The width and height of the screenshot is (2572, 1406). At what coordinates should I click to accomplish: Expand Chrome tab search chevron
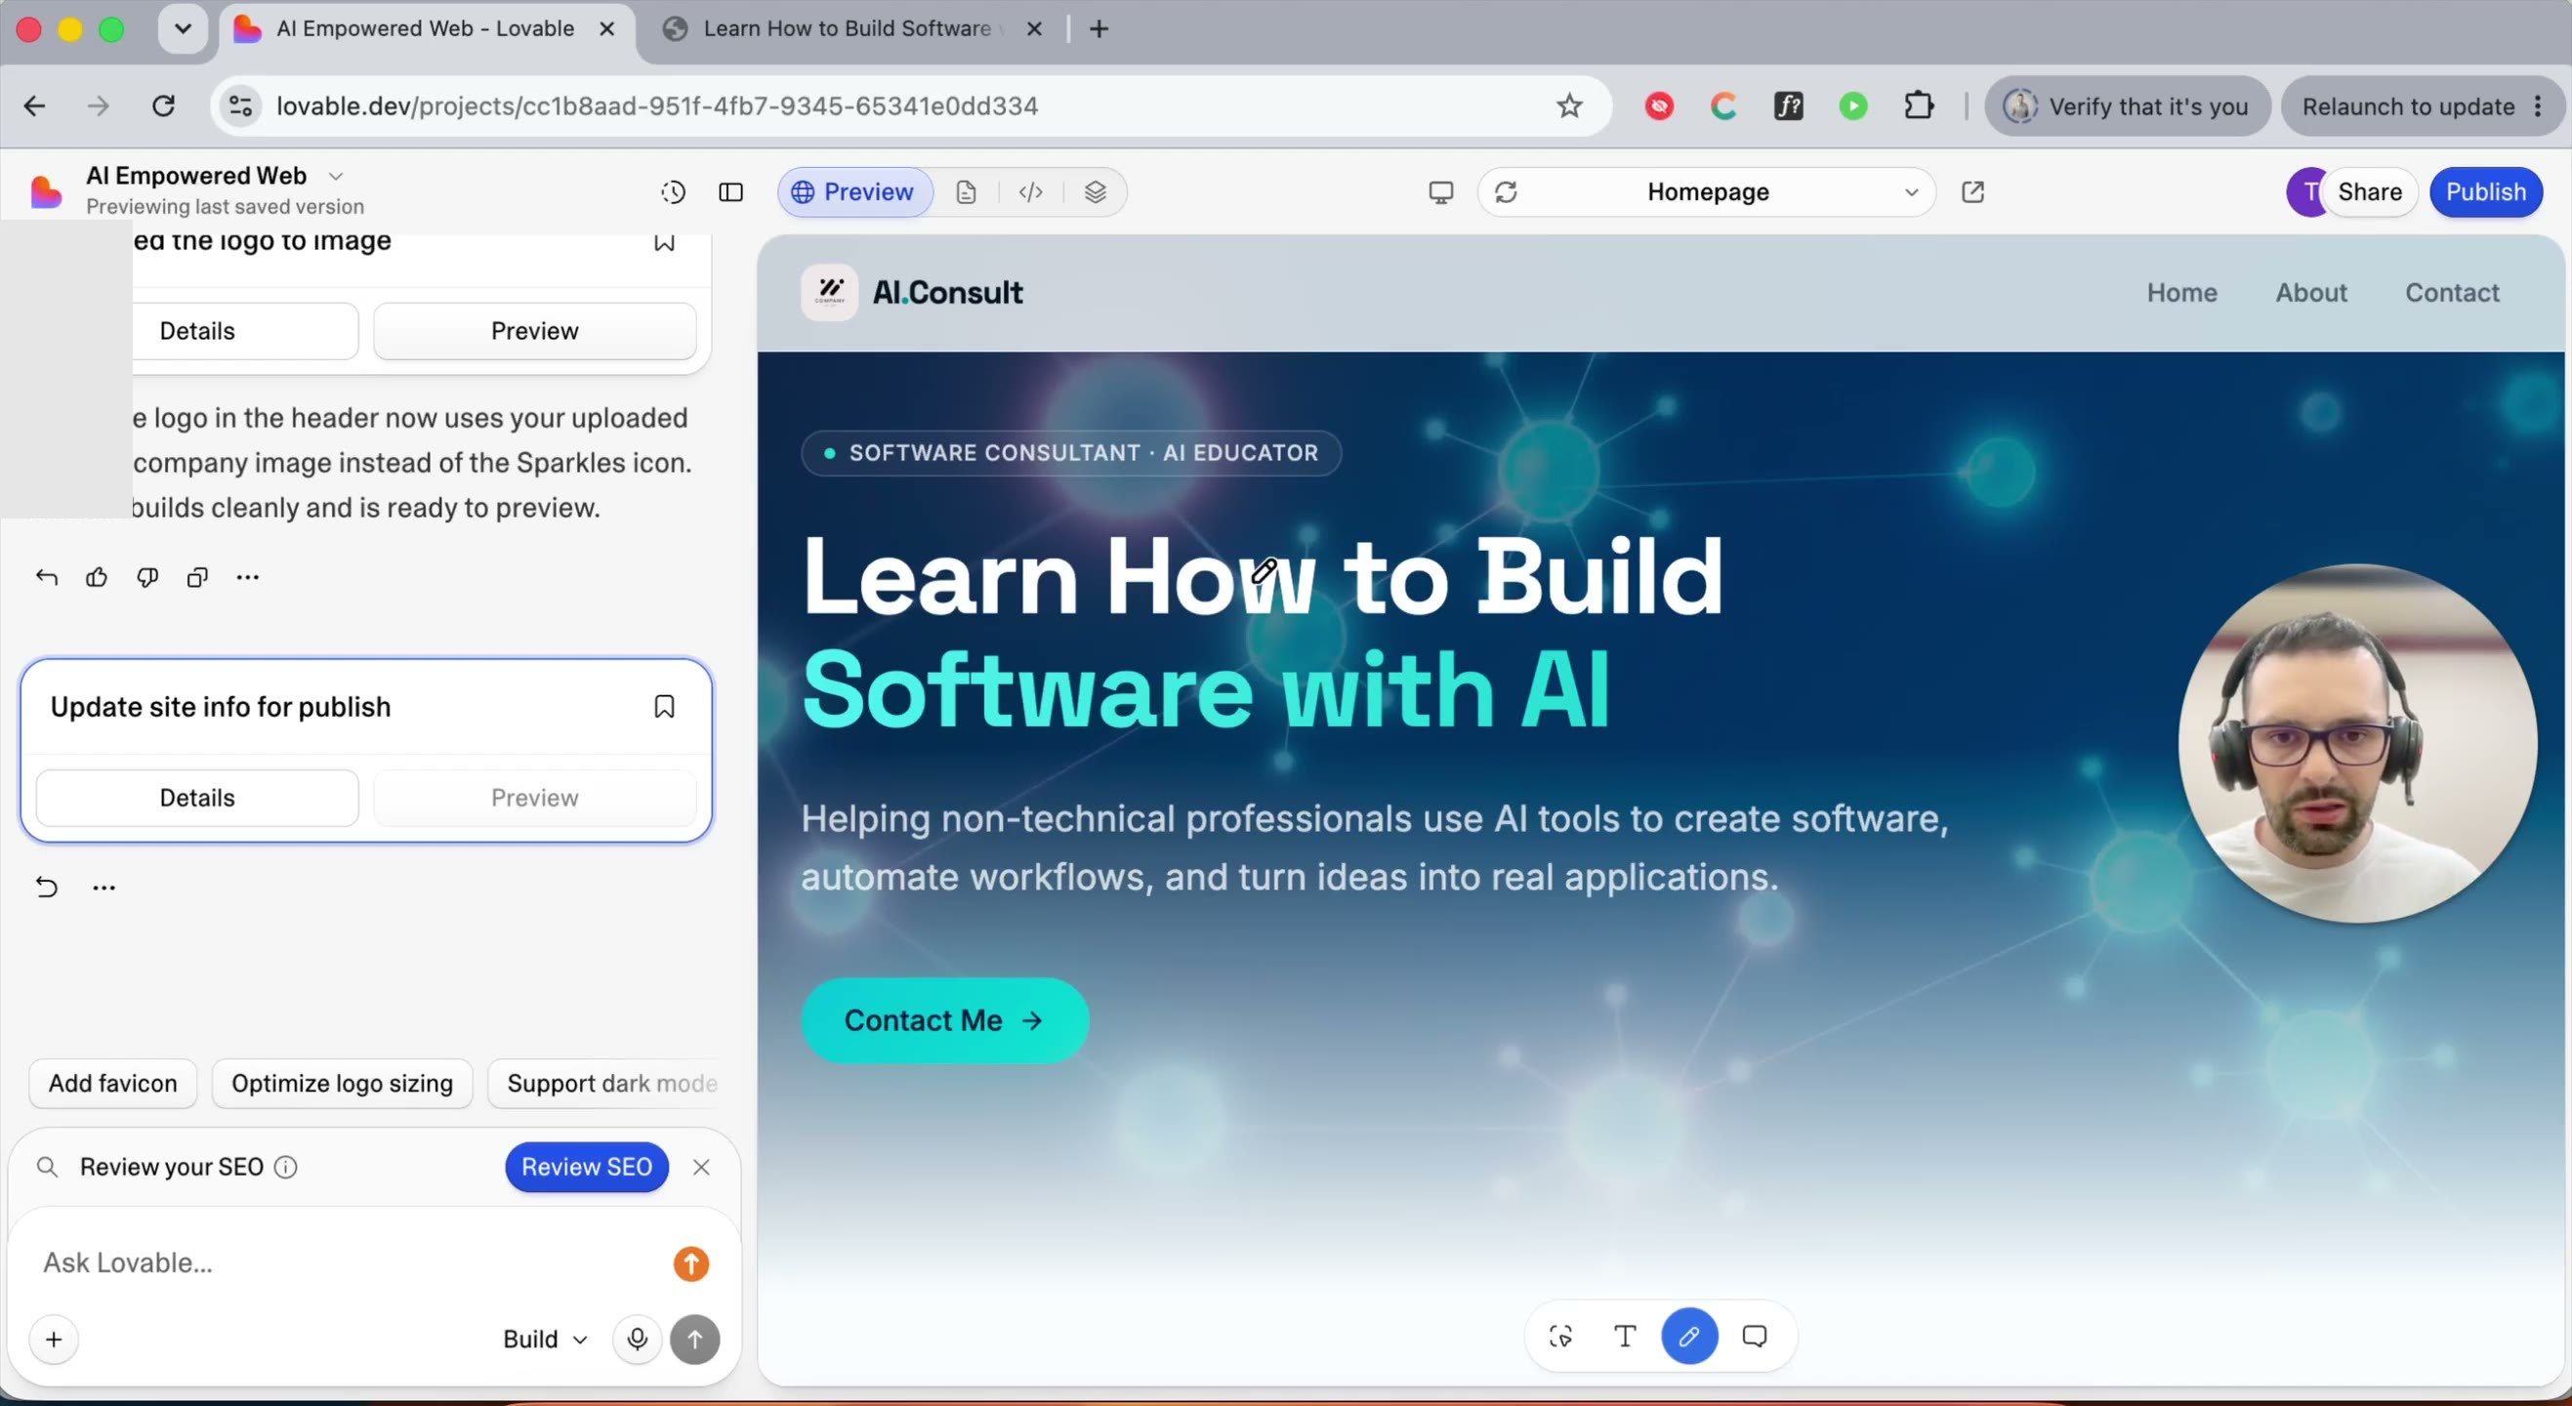(x=183, y=29)
